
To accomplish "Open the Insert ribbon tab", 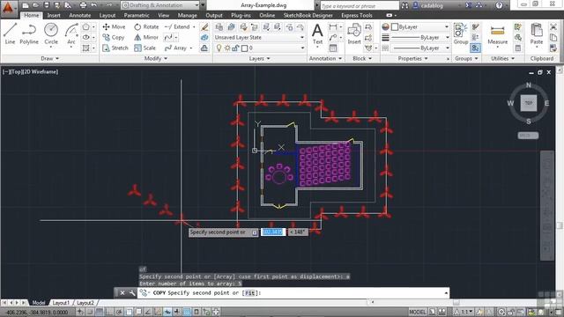I will [54, 16].
